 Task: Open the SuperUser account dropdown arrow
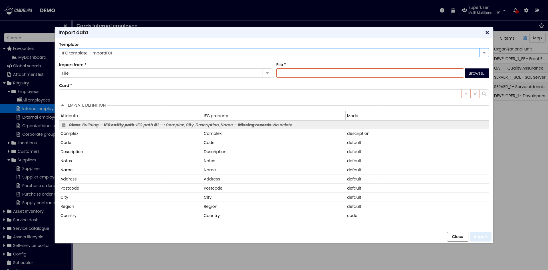point(504,10)
